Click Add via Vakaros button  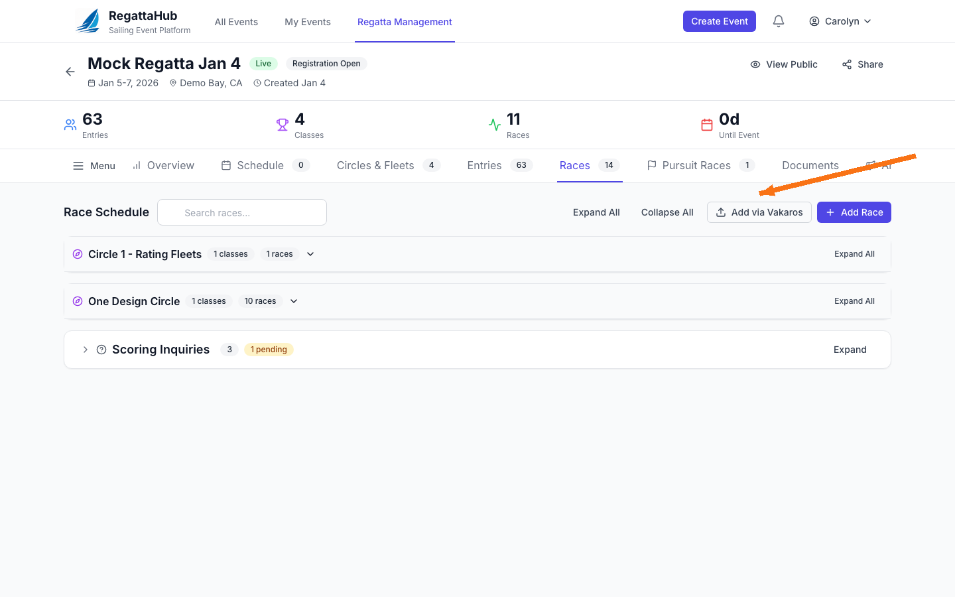[759, 212]
